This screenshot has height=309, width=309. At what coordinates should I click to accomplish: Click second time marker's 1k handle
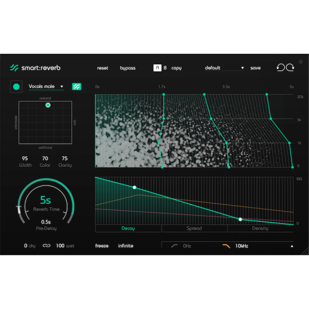coord(226,143)
